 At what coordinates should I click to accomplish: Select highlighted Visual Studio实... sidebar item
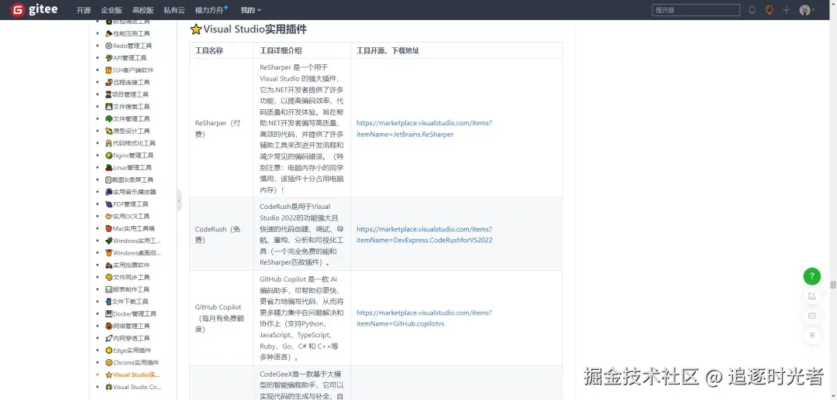(x=133, y=375)
